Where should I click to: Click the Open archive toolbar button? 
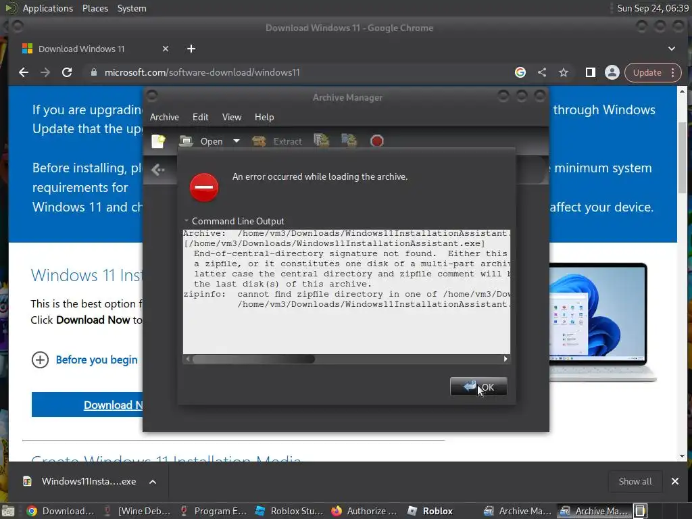pyautogui.click(x=201, y=141)
